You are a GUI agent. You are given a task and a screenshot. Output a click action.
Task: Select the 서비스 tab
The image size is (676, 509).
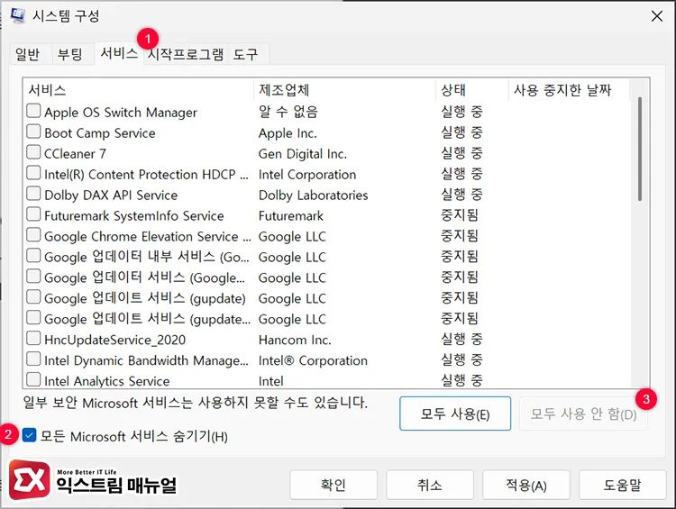coord(119,53)
